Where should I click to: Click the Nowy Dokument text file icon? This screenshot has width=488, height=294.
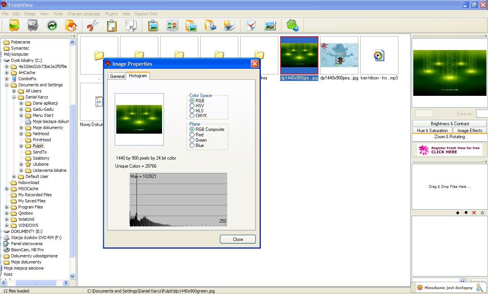99,102
